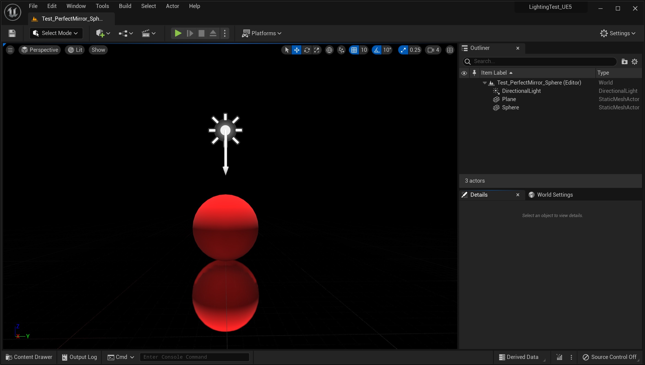Toggle world/local coordinate system globe icon

point(329,50)
